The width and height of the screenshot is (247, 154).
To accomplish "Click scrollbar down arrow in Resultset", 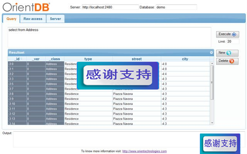I will click(x=212, y=123).
